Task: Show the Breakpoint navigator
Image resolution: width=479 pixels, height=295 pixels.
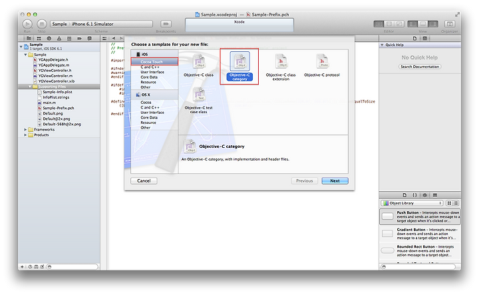Action: click(x=79, y=39)
